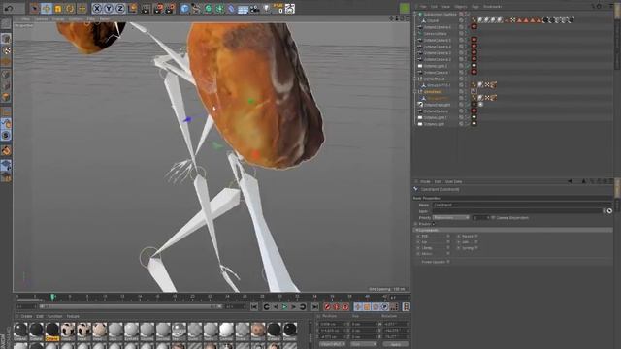The image size is (621, 349).
Task: Go to end of animation
Action: click(x=314, y=306)
